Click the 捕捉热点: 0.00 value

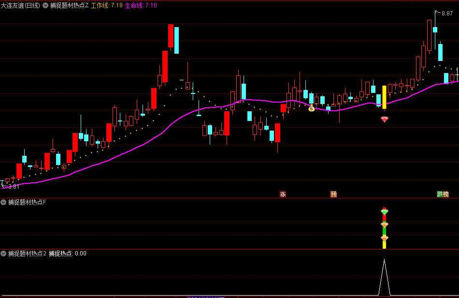67,253
